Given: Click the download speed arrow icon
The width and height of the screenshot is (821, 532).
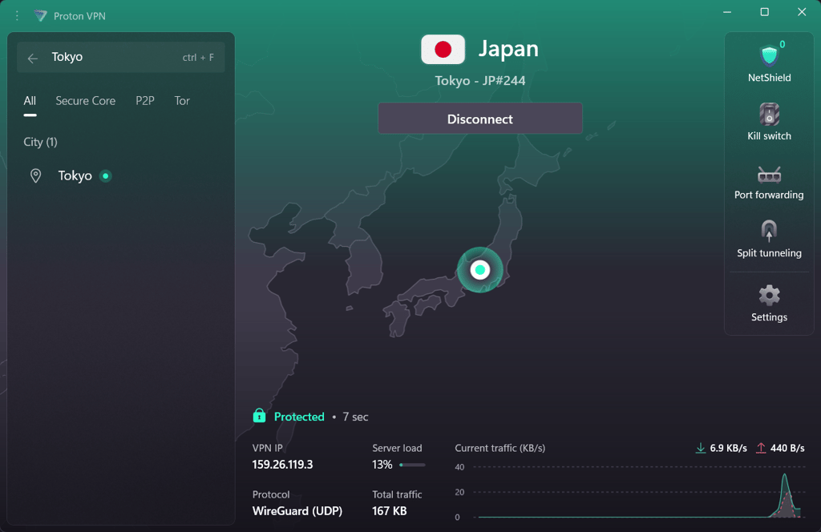Looking at the screenshot, I should [700, 448].
